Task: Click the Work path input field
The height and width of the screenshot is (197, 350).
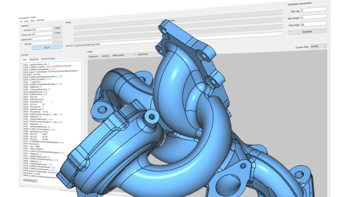Action: point(42,43)
